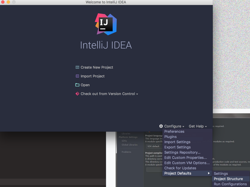Click the Configure gear icon
The image size is (250, 187).
click(161, 126)
